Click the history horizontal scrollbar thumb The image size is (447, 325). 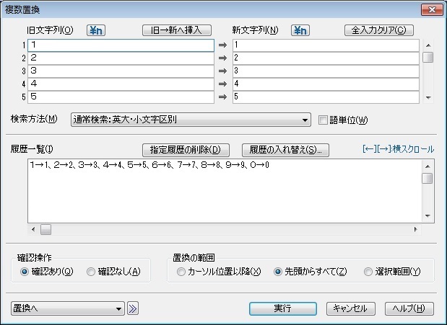click(x=45, y=230)
